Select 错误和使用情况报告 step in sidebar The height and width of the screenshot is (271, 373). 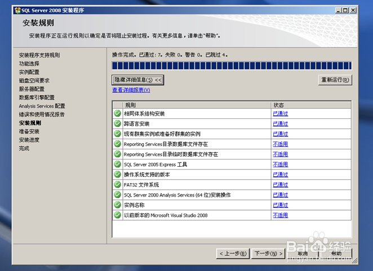coord(42,114)
